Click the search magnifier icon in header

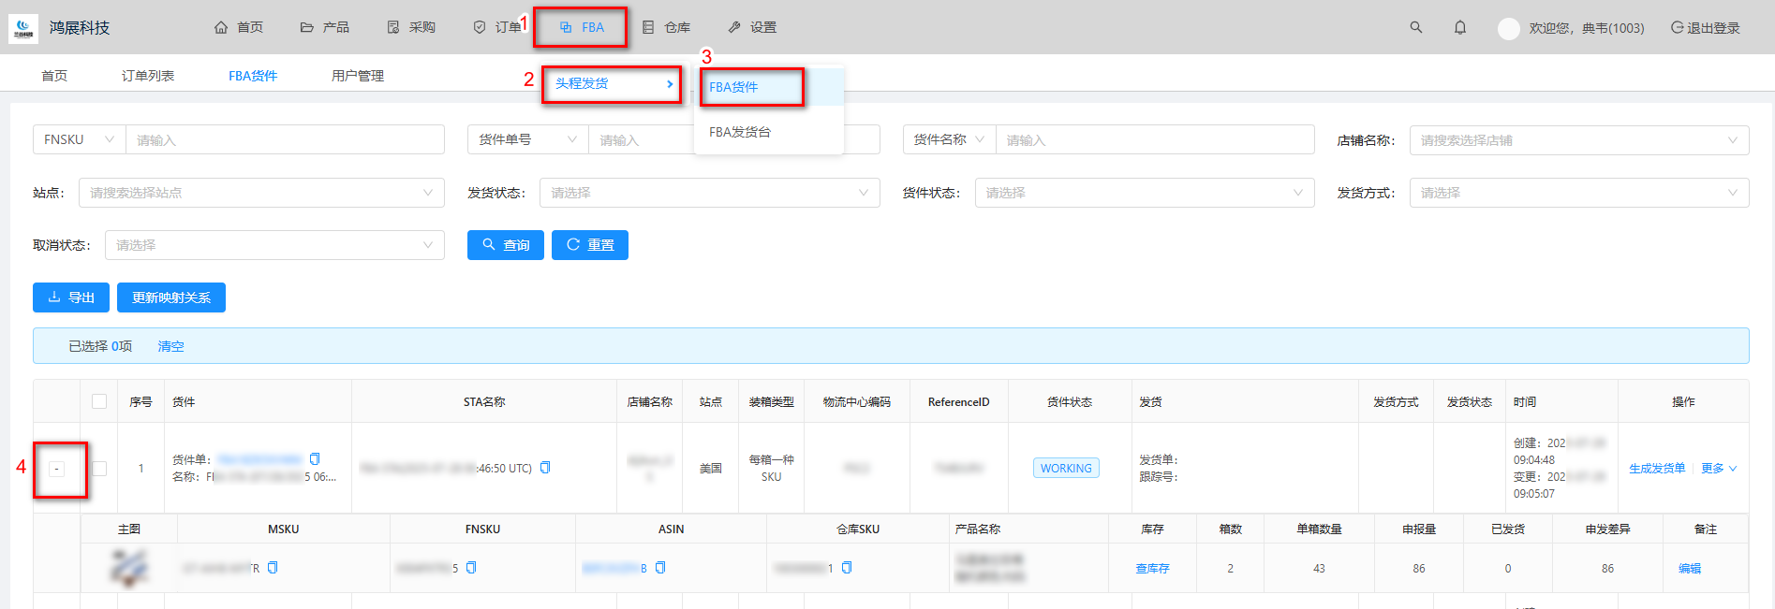coord(1415,27)
